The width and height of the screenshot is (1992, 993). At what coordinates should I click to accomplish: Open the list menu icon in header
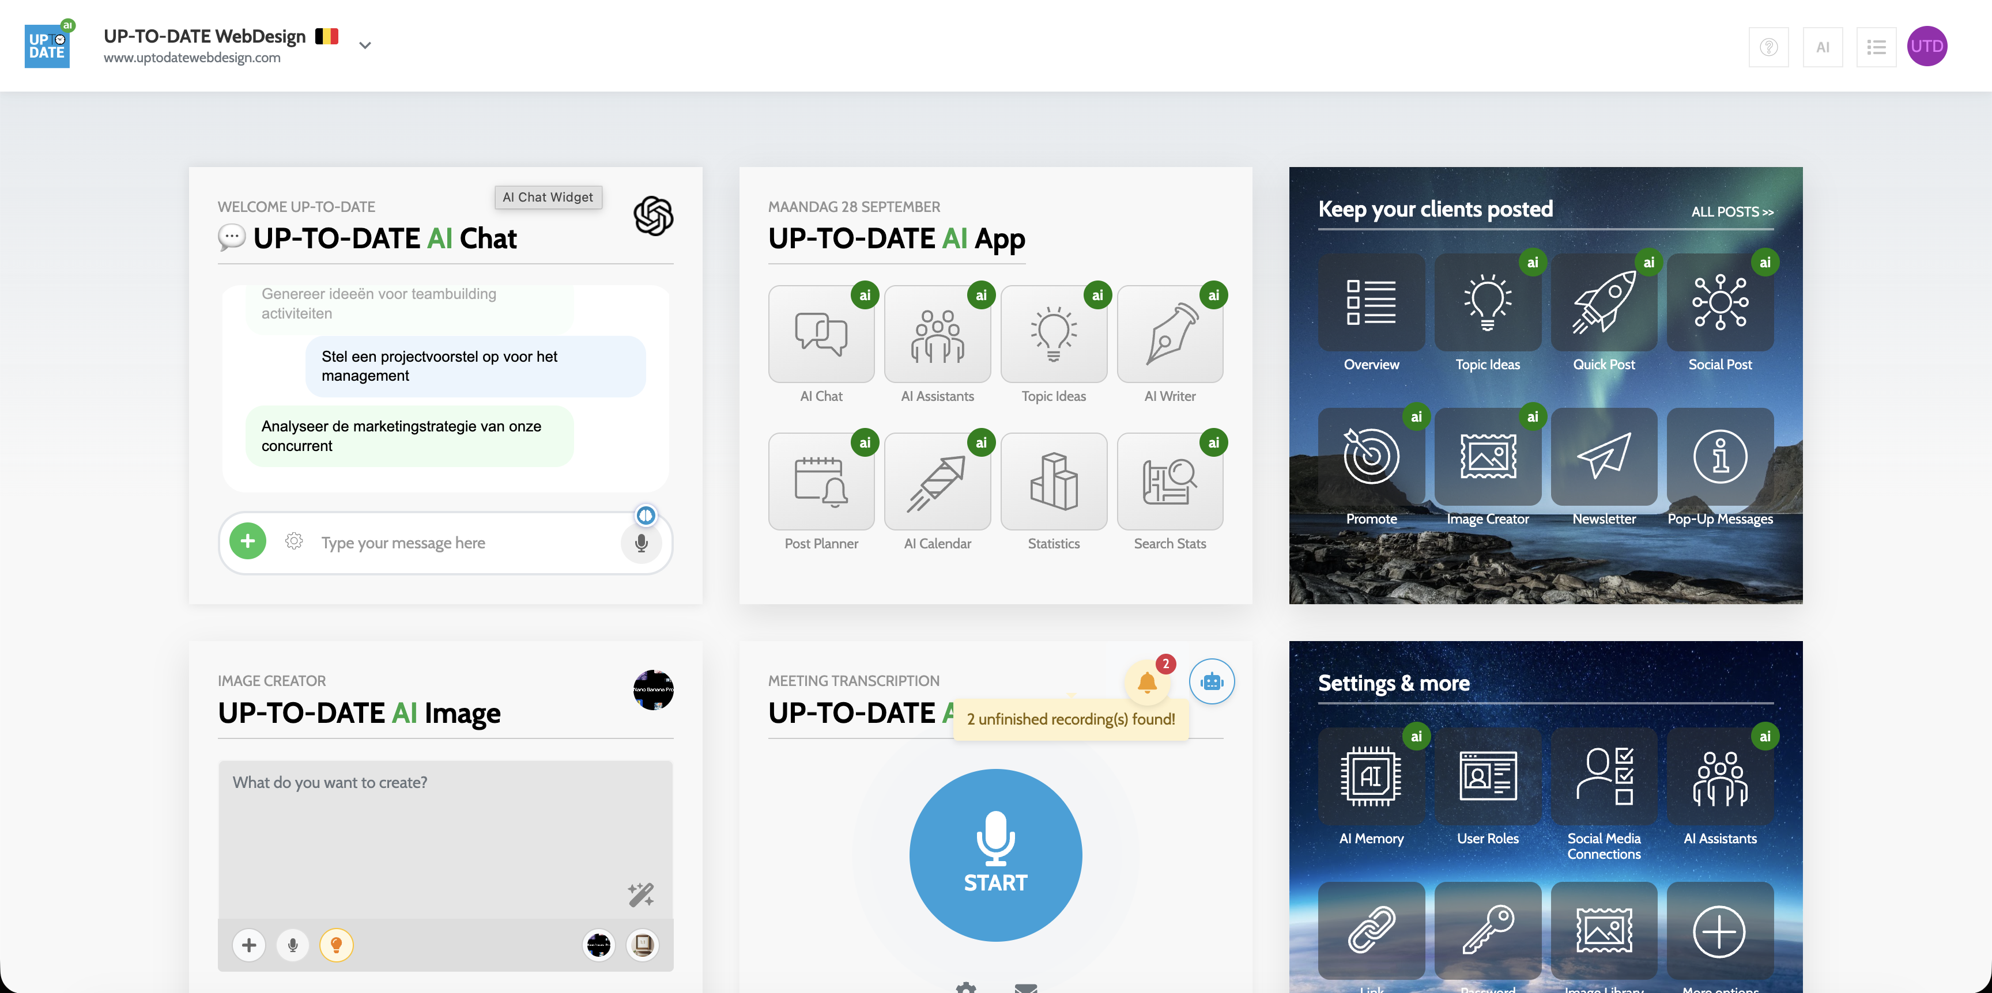click(x=1876, y=47)
